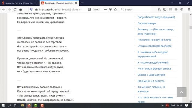Open the browser home page

[21, 9]
